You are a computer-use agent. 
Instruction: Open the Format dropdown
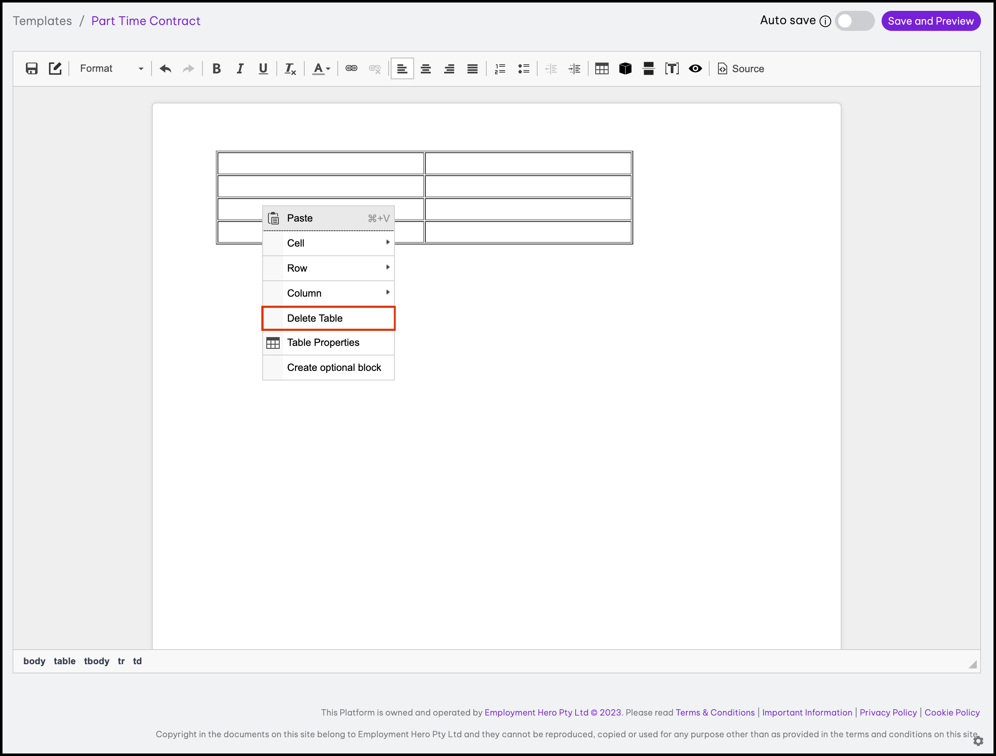[x=111, y=68]
